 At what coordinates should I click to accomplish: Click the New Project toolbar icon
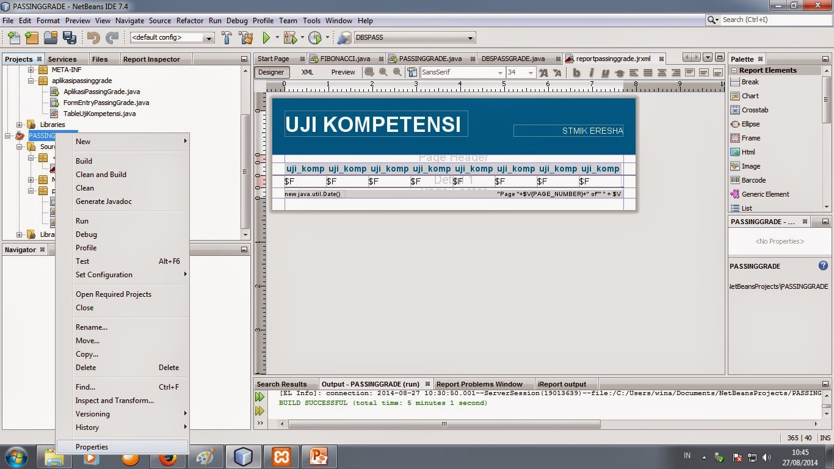[32, 38]
